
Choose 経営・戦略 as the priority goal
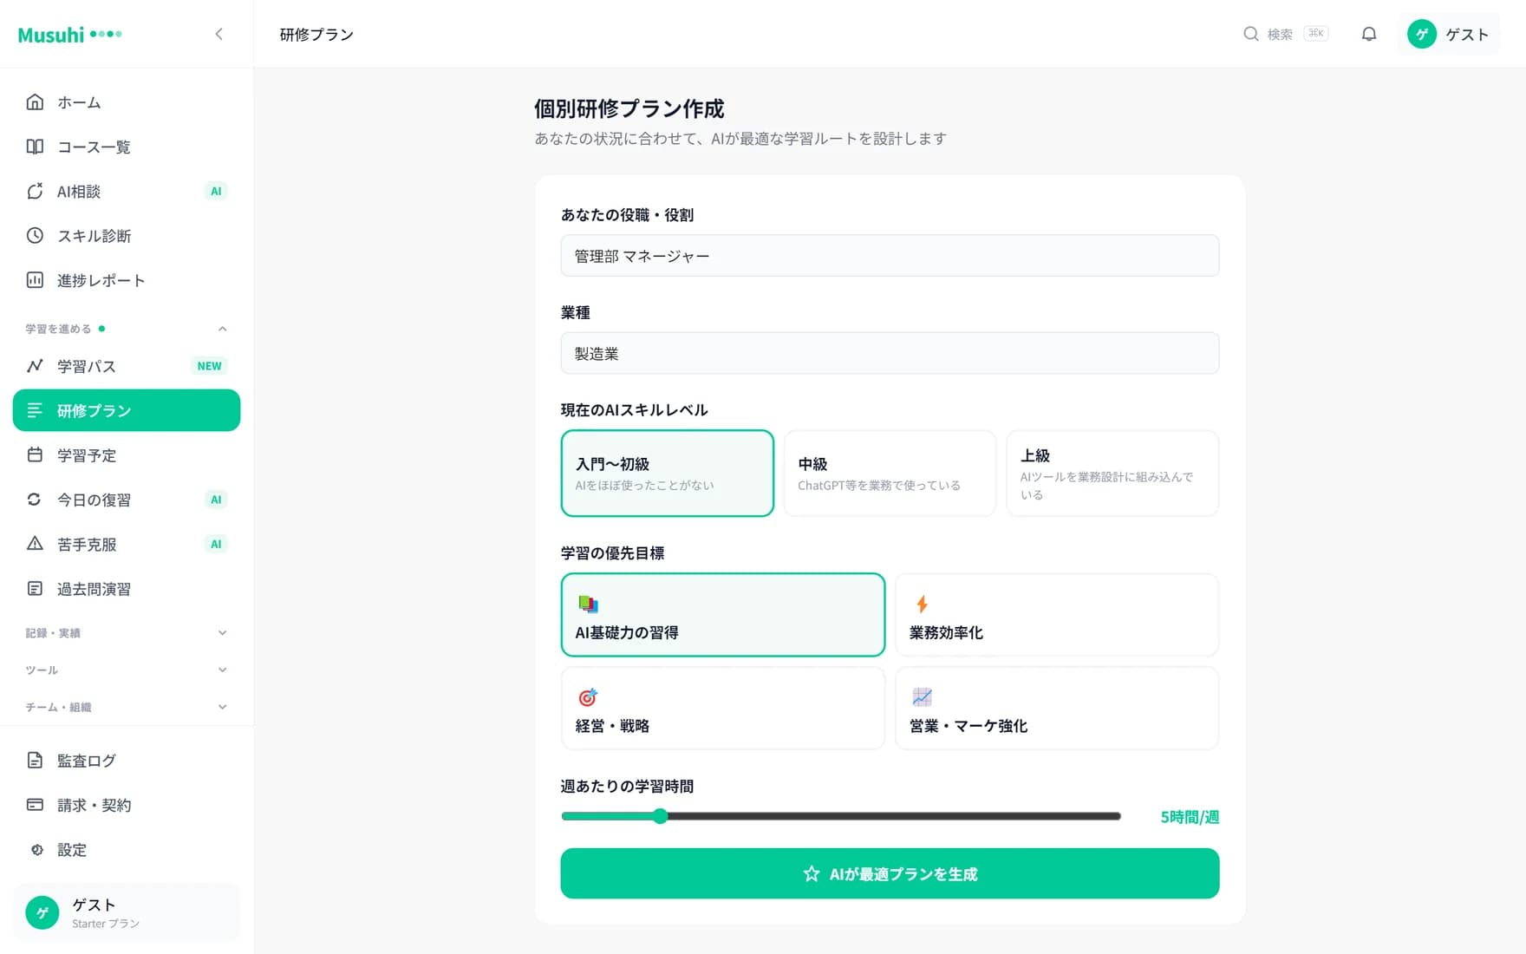coord(723,708)
